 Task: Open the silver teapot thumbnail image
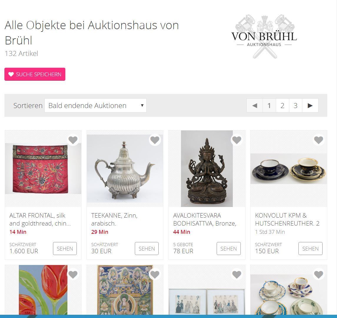coord(125,168)
